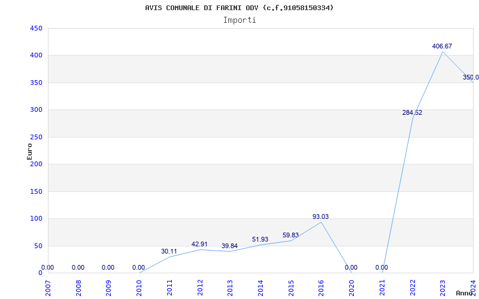Click the 2015 x-axis label
The width and height of the screenshot is (479, 299).
click(291, 288)
